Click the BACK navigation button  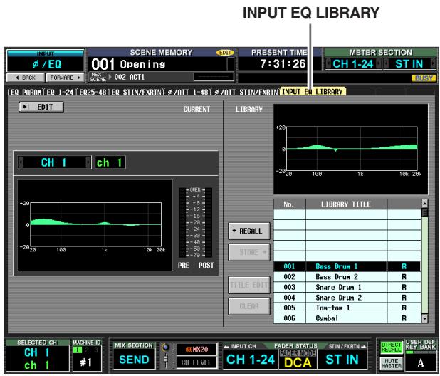(26, 78)
